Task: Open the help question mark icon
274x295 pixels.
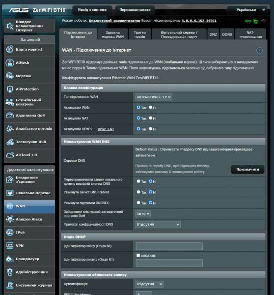Action: [259, 51]
